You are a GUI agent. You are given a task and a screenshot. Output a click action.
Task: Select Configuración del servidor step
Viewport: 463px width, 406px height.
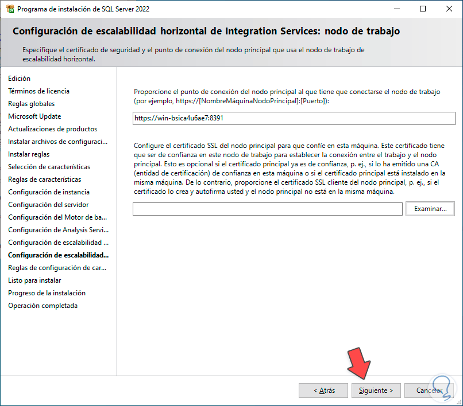point(48,205)
